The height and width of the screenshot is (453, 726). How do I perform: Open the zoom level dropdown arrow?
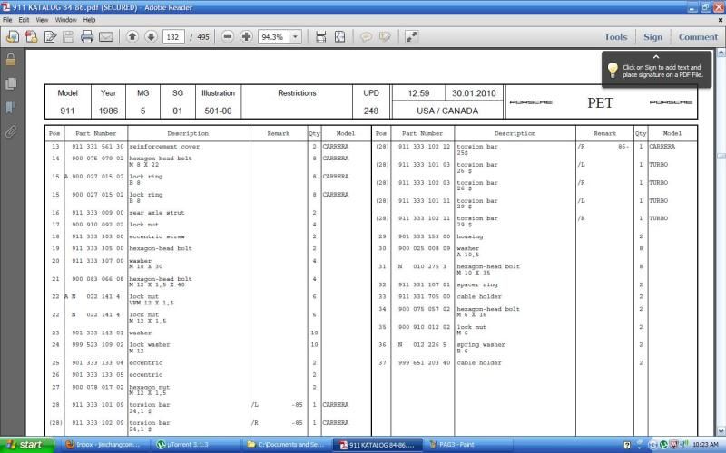pos(296,37)
